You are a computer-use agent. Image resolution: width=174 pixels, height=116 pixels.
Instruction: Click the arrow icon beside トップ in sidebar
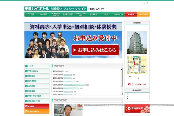pos(26,66)
